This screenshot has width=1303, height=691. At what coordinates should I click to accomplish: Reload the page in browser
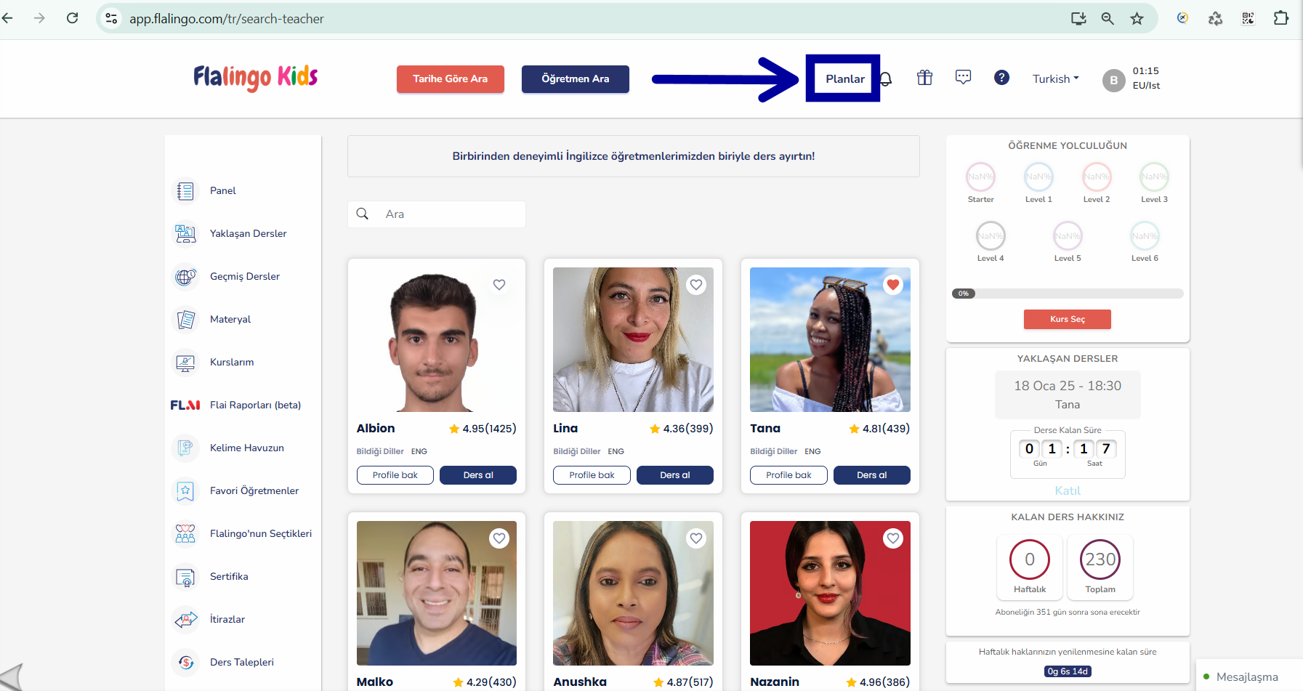click(x=72, y=18)
